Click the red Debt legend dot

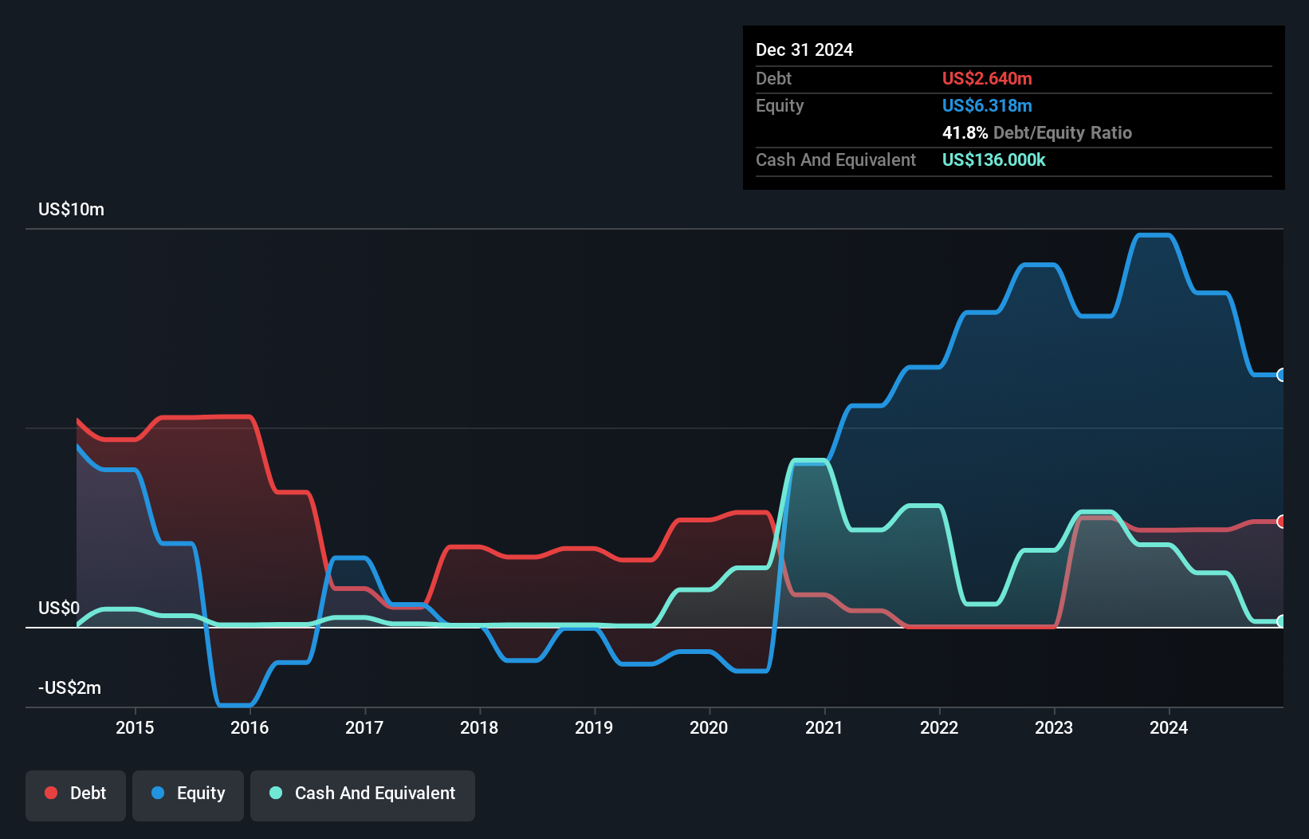click(x=51, y=793)
